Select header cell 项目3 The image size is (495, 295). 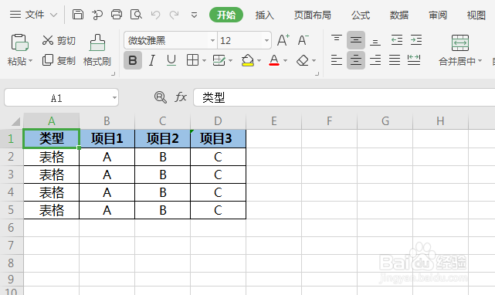pyautogui.click(x=218, y=138)
